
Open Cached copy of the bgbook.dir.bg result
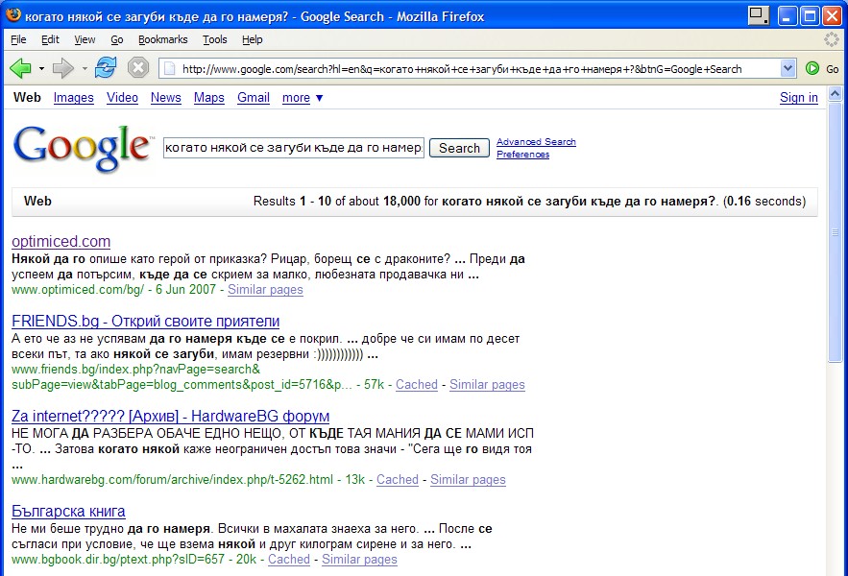pos(289,560)
